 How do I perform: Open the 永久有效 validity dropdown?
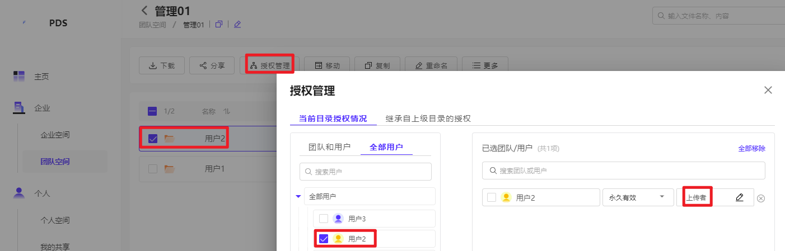tap(638, 197)
